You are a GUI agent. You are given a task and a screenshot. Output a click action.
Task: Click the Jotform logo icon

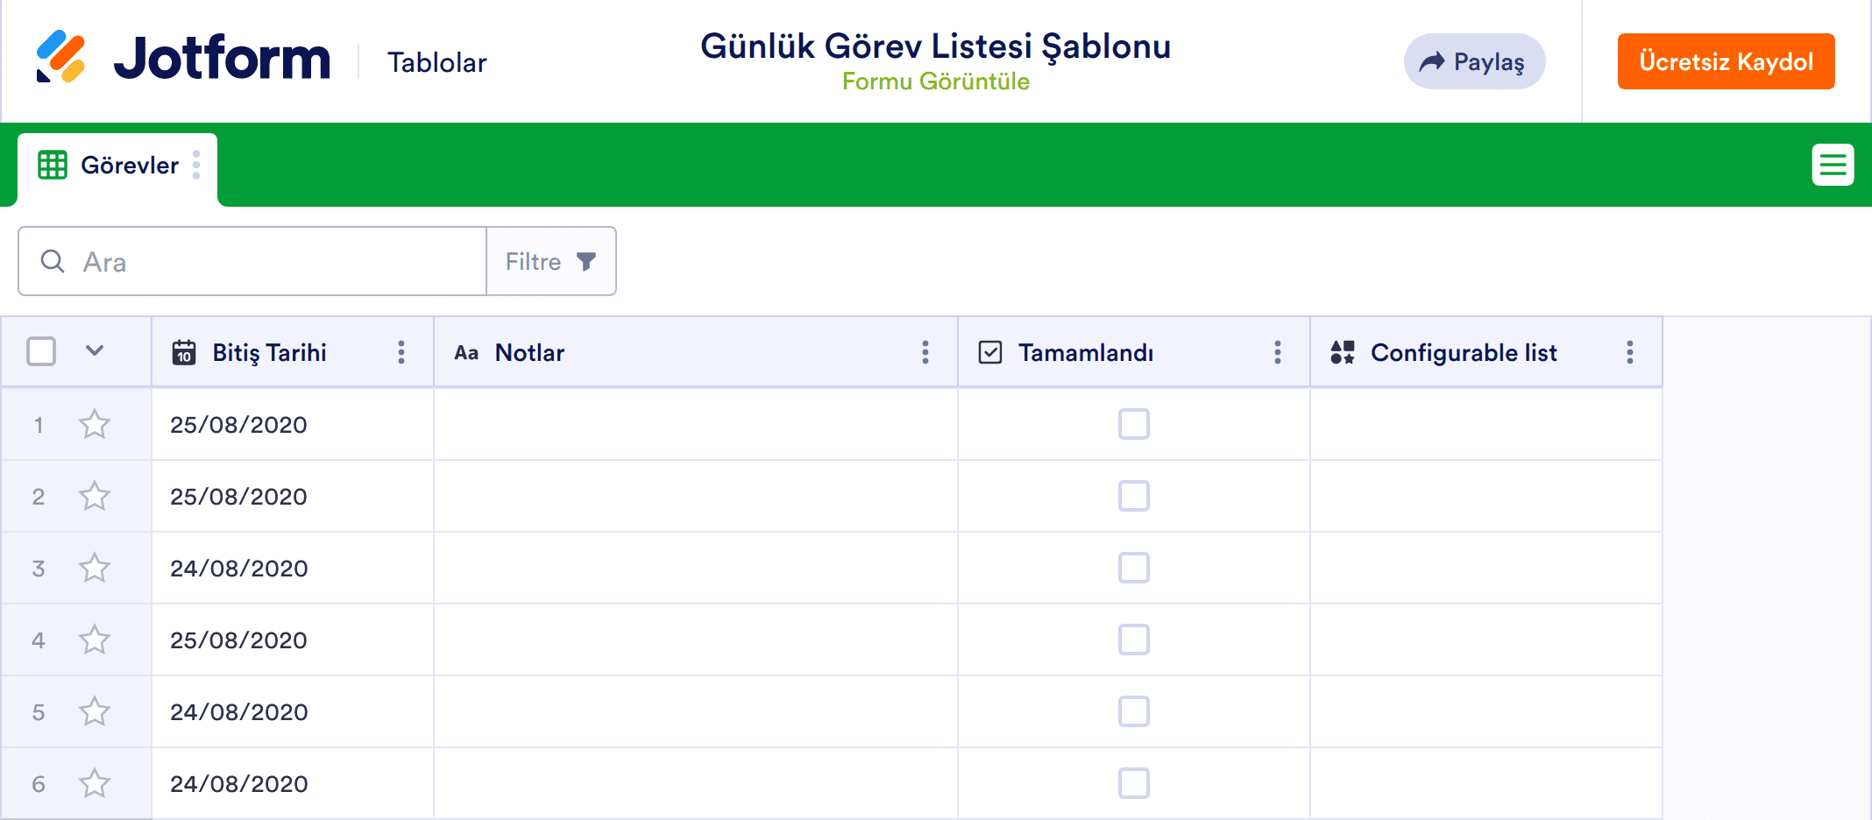click(x=60, y=57)
